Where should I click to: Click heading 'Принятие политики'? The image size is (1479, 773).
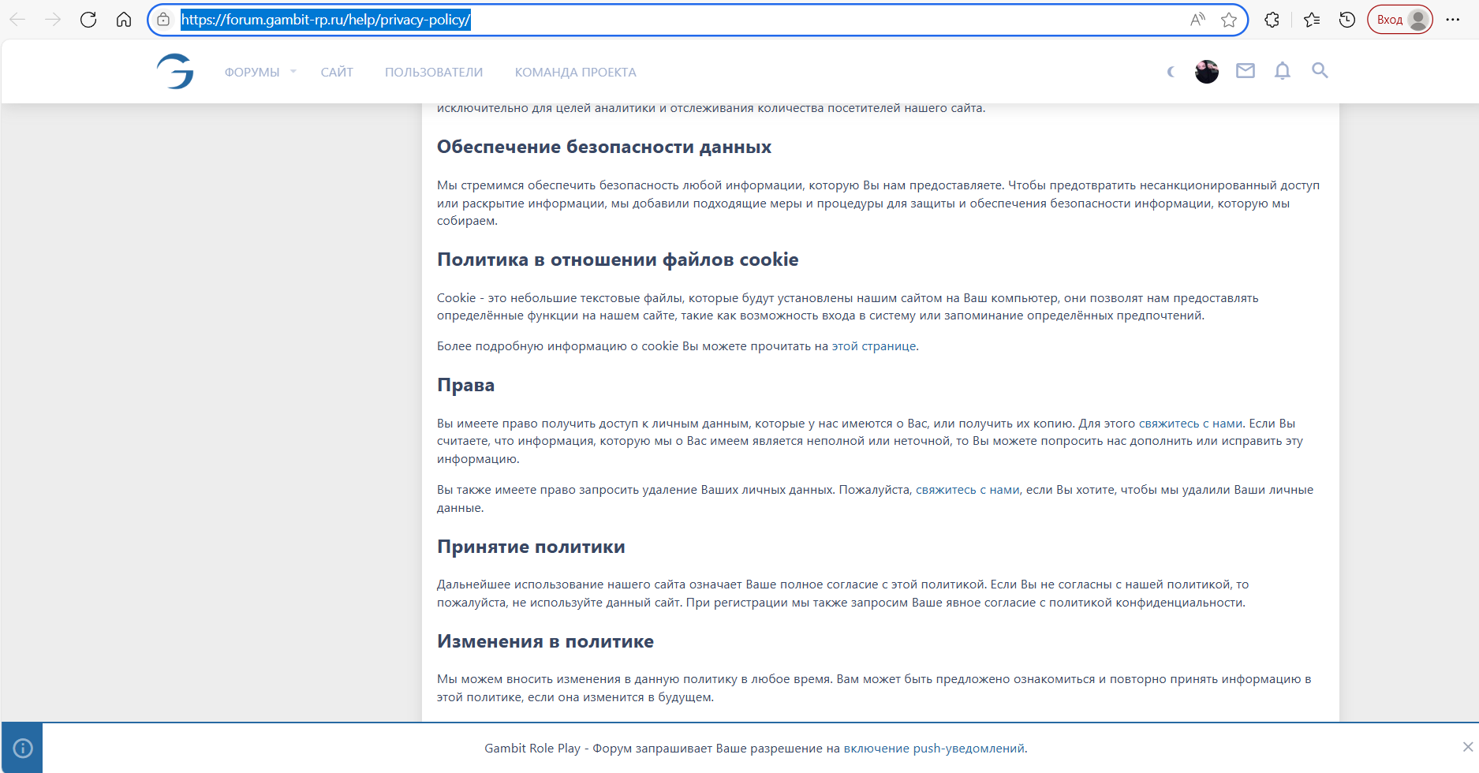coord(531,547)
